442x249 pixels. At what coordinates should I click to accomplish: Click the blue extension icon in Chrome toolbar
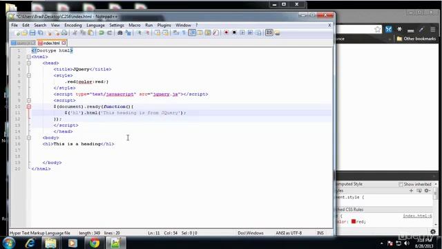coord(389,29)
